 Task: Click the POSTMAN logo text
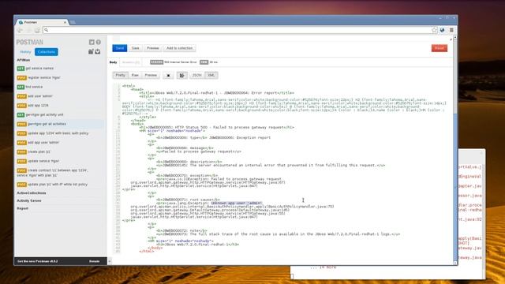point(30,42)
